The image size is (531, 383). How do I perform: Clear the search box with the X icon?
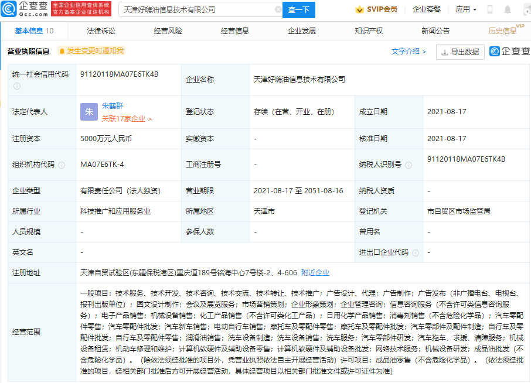[x=278, y=10]
